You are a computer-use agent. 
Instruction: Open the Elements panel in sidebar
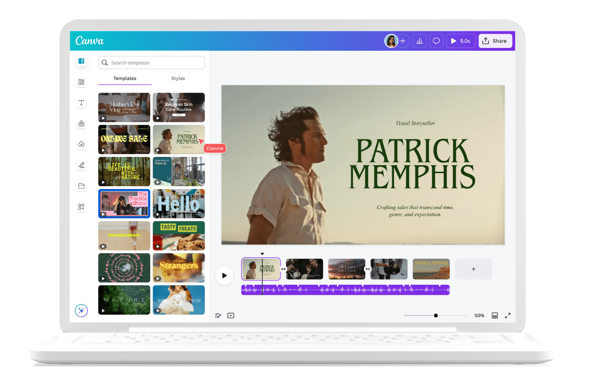(x=81, y=82)
